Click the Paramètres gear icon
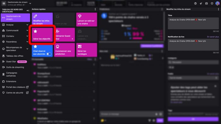 tap(3, 42)
